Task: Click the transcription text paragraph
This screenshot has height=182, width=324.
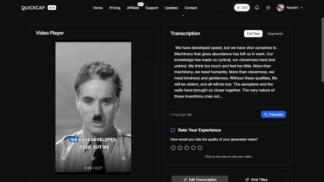Action: point(226,72)
